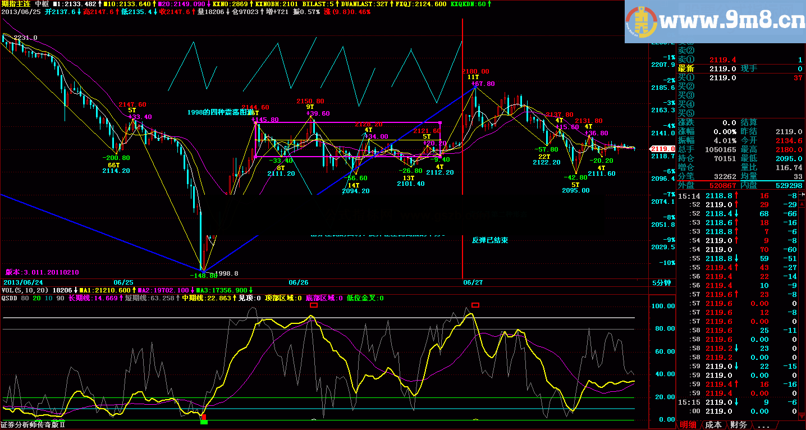Switch to the 成本 tab
Screen dimensions: 806x430
pyautogui.click(x=713, y=425)
